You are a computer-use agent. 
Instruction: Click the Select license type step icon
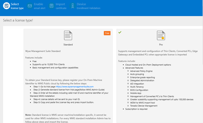point(7,6)
